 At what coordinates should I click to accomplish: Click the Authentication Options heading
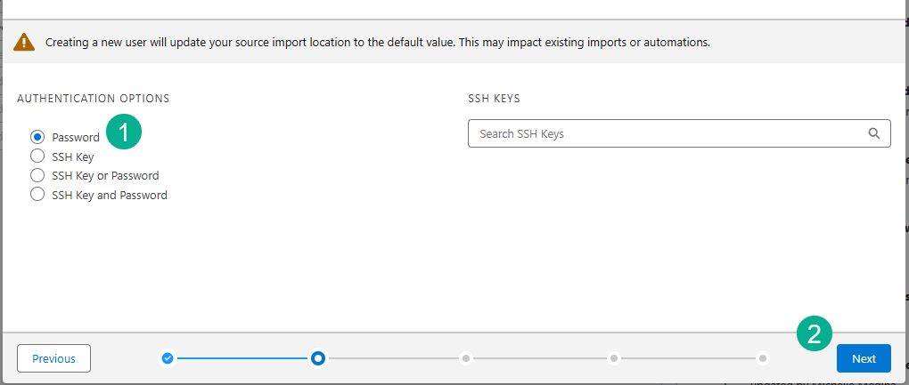[x=94, y=99]
